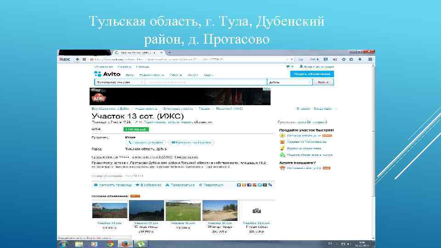Share the listing via Odnoklassniki icon
Screen dimensions: 441x248
[x=244, y=185]
